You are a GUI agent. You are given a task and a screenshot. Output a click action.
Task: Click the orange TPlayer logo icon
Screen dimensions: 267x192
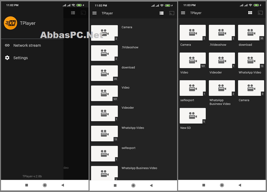(11, 23)
